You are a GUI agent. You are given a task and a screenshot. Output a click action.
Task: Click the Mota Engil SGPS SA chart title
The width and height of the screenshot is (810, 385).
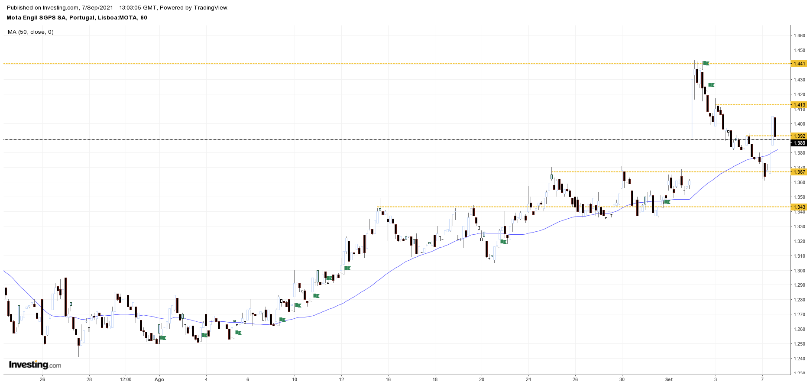(77, 18)
